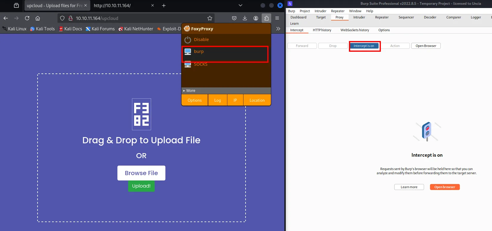Screen dimensions: 492x231
Task: Open the Proxy Options sub-tab
Action: click(x=384, y=30)
